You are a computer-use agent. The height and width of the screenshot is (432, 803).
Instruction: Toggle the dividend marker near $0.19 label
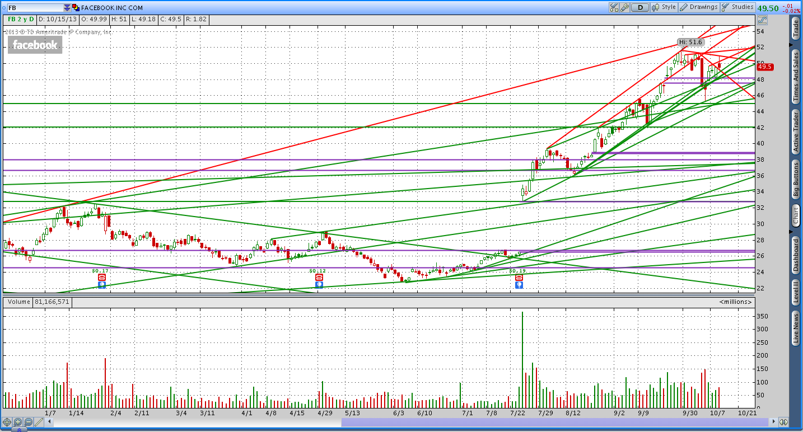(x=519, y=276)
